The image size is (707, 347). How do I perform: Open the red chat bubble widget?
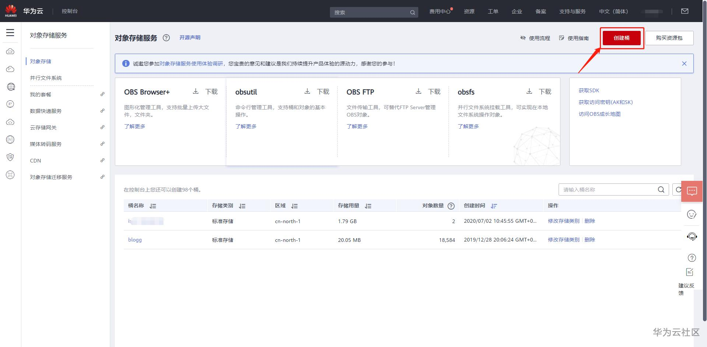(x=692, y=191)
